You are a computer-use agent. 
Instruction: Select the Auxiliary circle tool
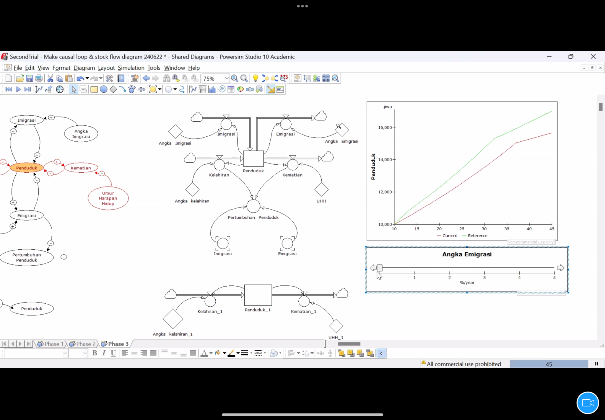(104, 89)
